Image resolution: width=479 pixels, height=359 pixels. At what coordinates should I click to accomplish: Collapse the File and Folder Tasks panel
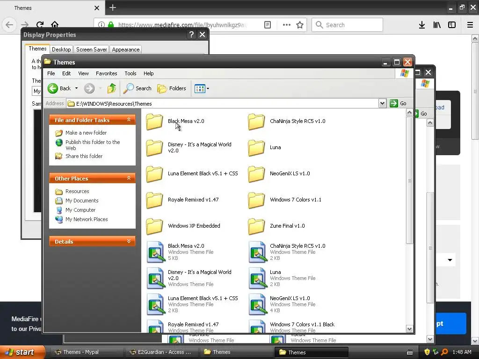129,120
